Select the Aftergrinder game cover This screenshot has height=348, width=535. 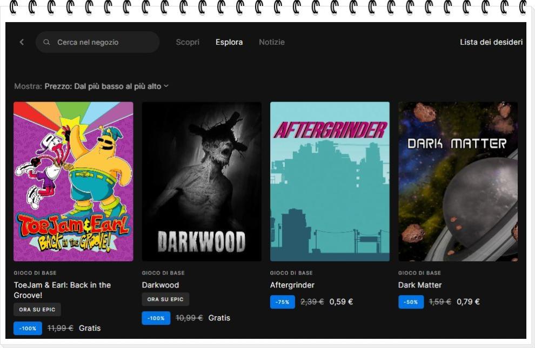pos(330,181)
